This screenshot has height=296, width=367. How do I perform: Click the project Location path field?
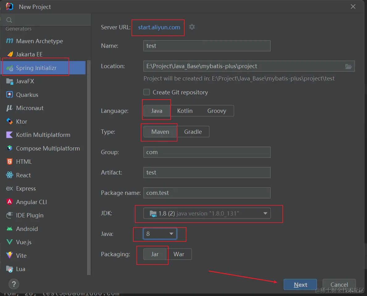249,66
